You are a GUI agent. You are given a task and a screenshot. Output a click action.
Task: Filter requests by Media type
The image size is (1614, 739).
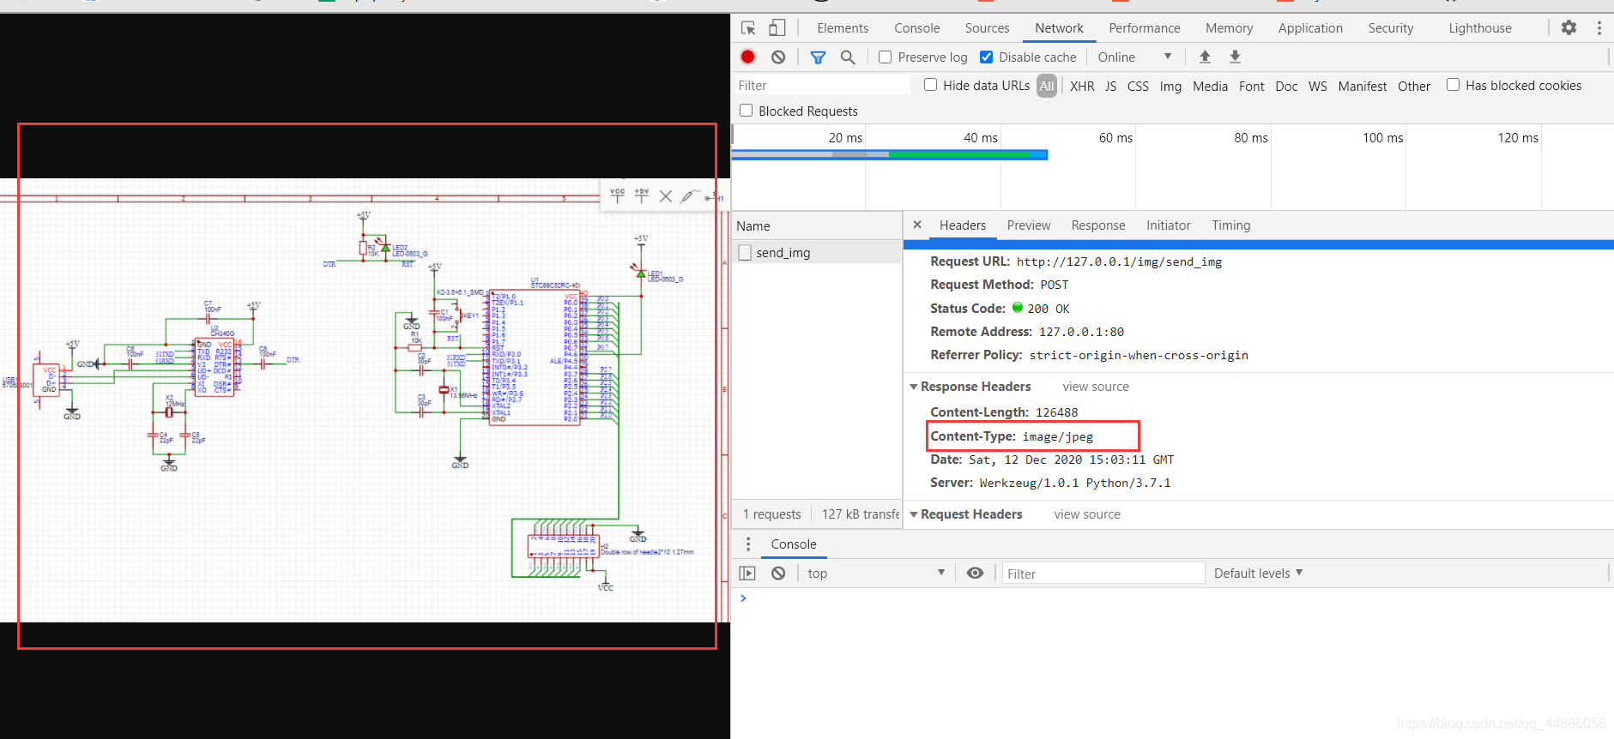pos(1210,86)
